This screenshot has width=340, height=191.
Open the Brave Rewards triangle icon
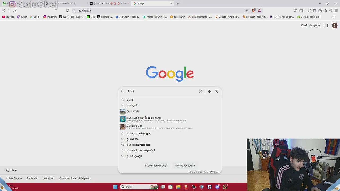click(260, 11)
